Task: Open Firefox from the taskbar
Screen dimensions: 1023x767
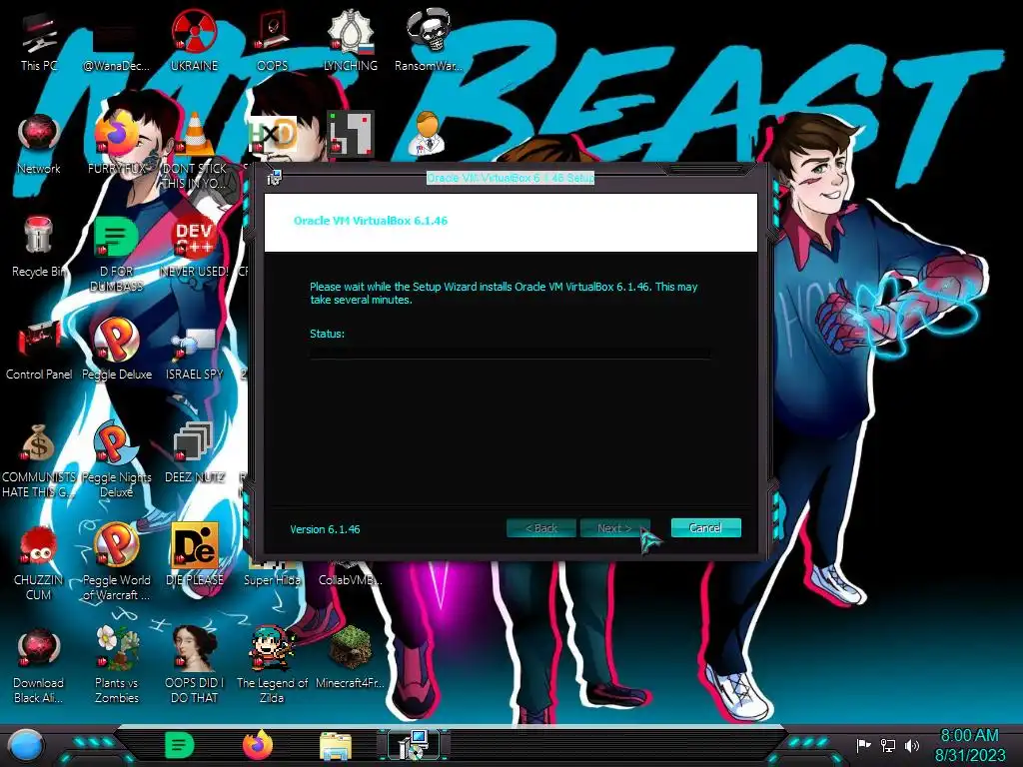Action: coord(257,745)
